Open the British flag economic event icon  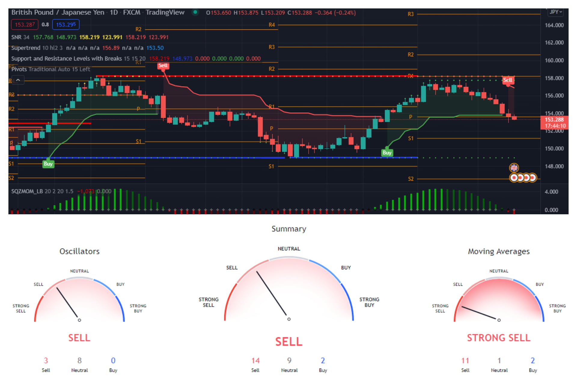[x=514, y=168]
